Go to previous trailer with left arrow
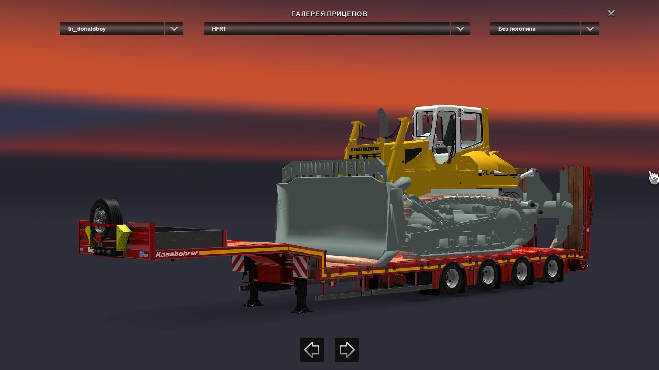Viewport: 659px width, 370px height. click(312, 350)
